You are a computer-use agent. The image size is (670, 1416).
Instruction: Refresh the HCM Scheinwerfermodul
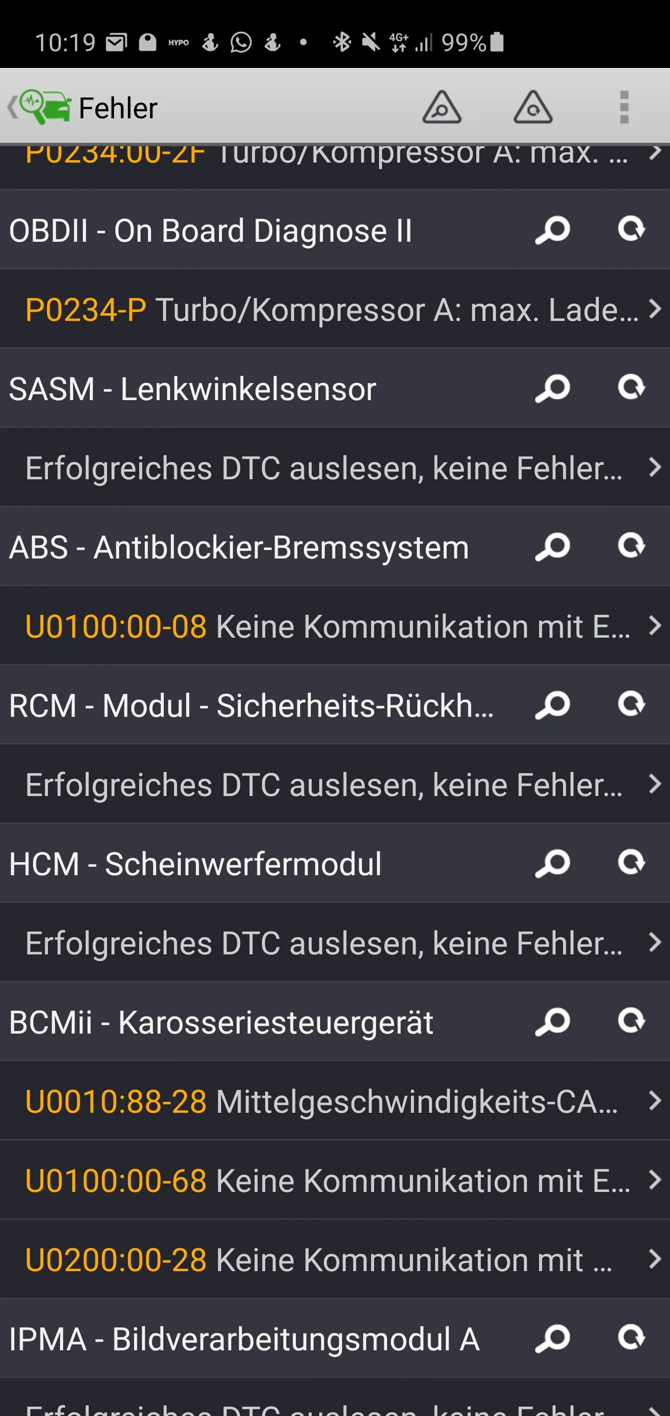(x=631, y=863)
